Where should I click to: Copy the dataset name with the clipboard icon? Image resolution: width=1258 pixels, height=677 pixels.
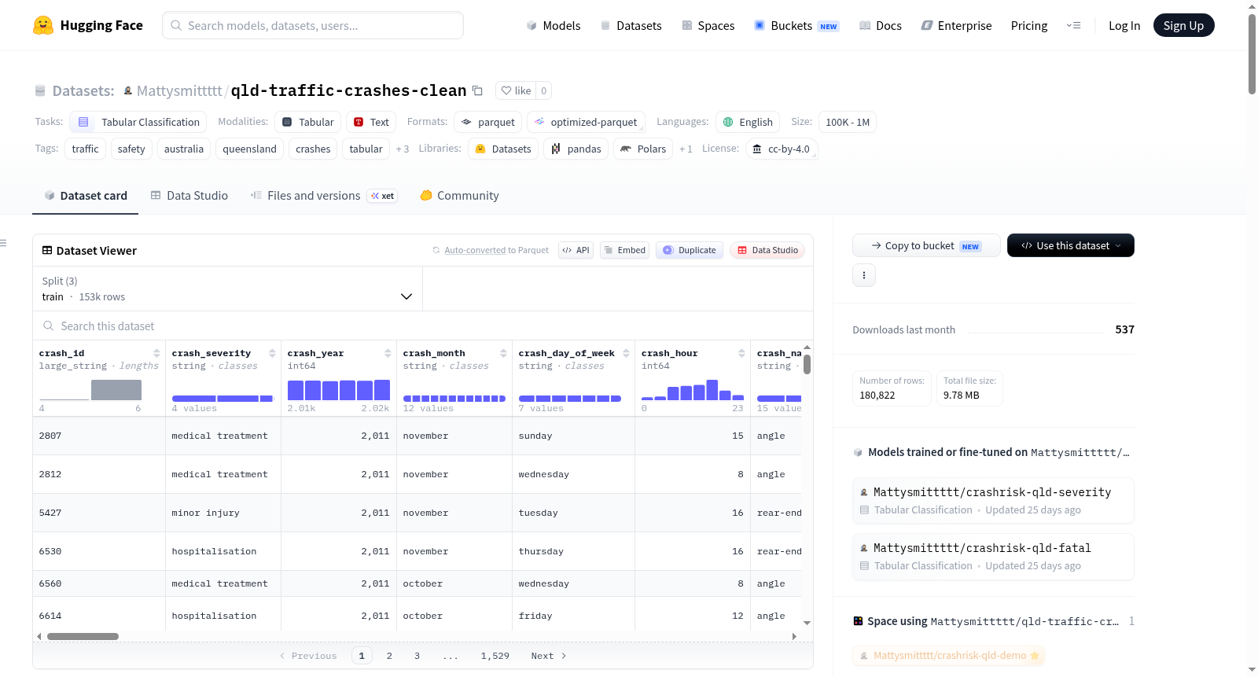tap(477, 90)
